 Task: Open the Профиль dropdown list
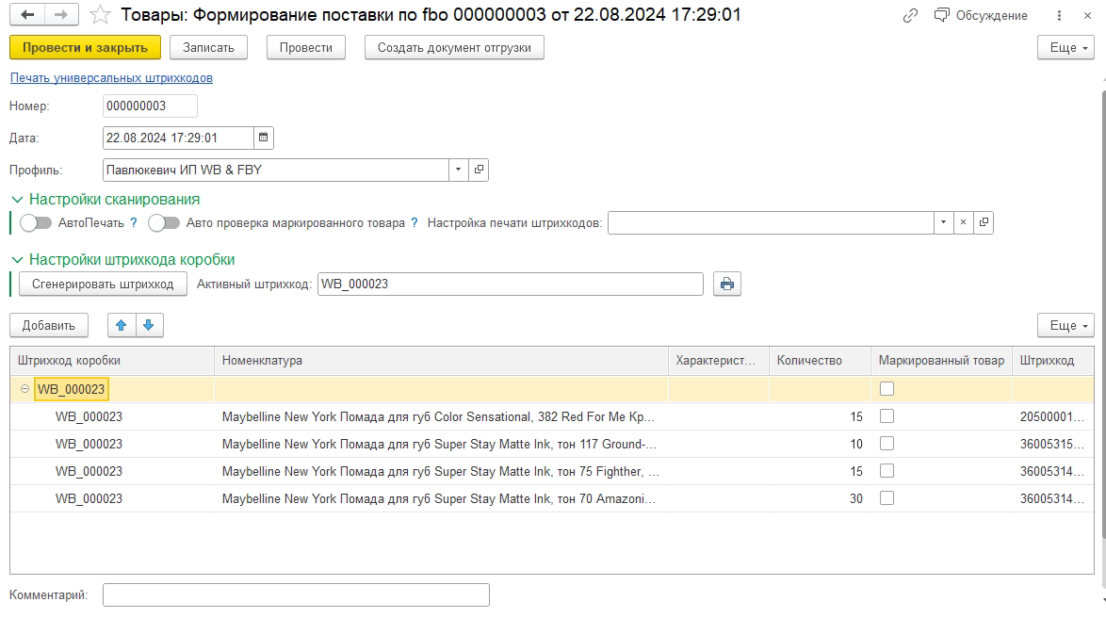click(x=459, y=170)
